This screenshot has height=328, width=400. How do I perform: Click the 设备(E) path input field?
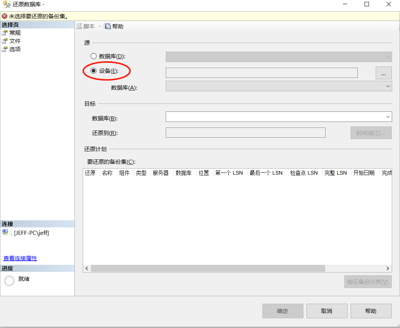click(262, 73)
